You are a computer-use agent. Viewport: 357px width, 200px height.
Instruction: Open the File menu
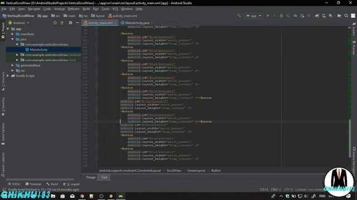coord(4,9)
